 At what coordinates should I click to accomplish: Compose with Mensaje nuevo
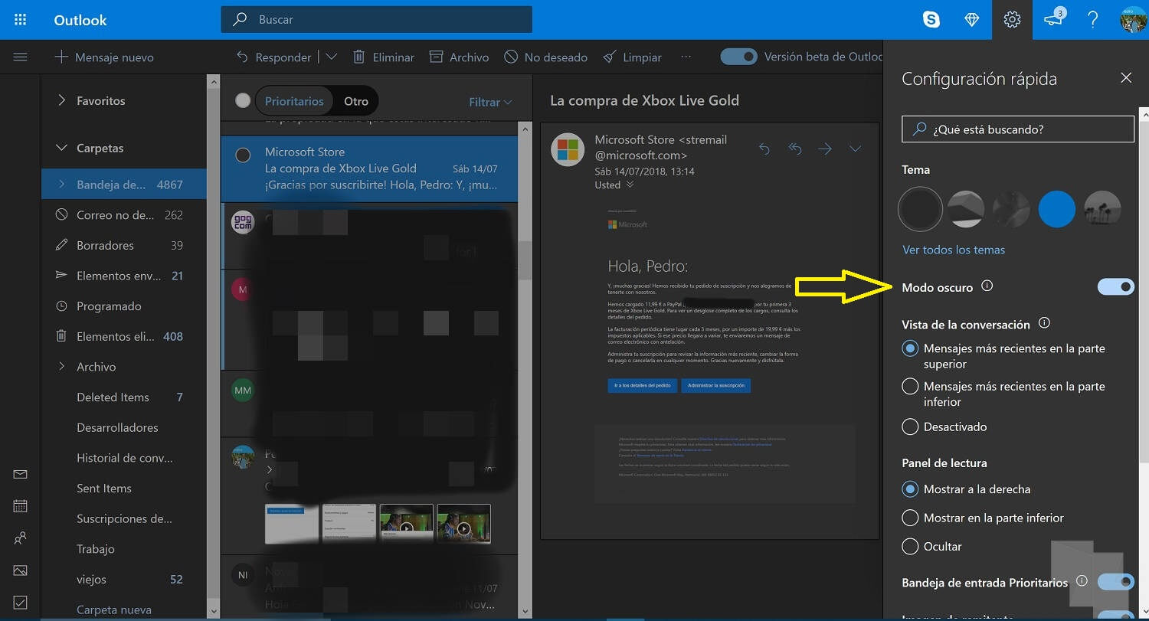click(x=103, y=57)
